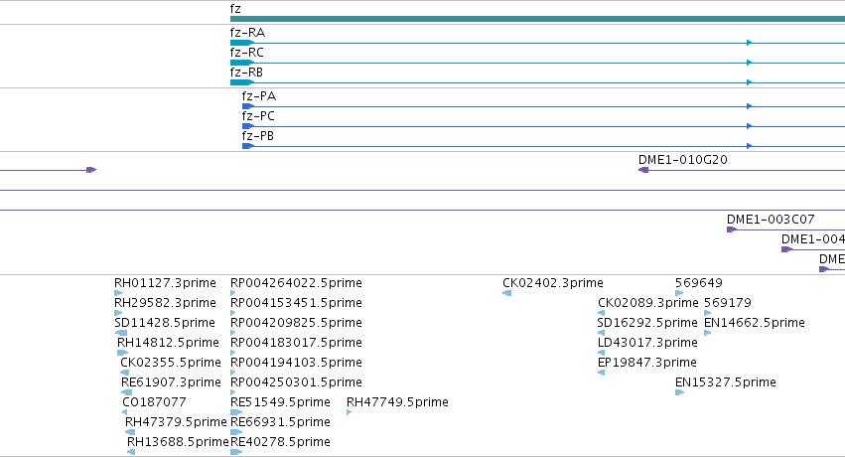
Task: Select the 569649 feature marker
Action: coord(679,293)
